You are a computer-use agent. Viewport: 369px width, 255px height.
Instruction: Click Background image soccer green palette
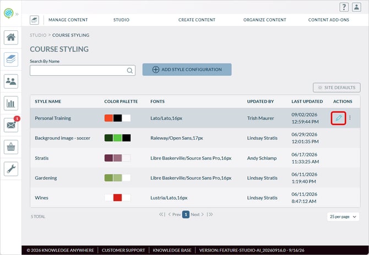[x=117, y=138]
